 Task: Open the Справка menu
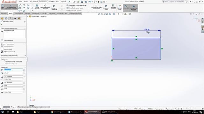(63, 2)
